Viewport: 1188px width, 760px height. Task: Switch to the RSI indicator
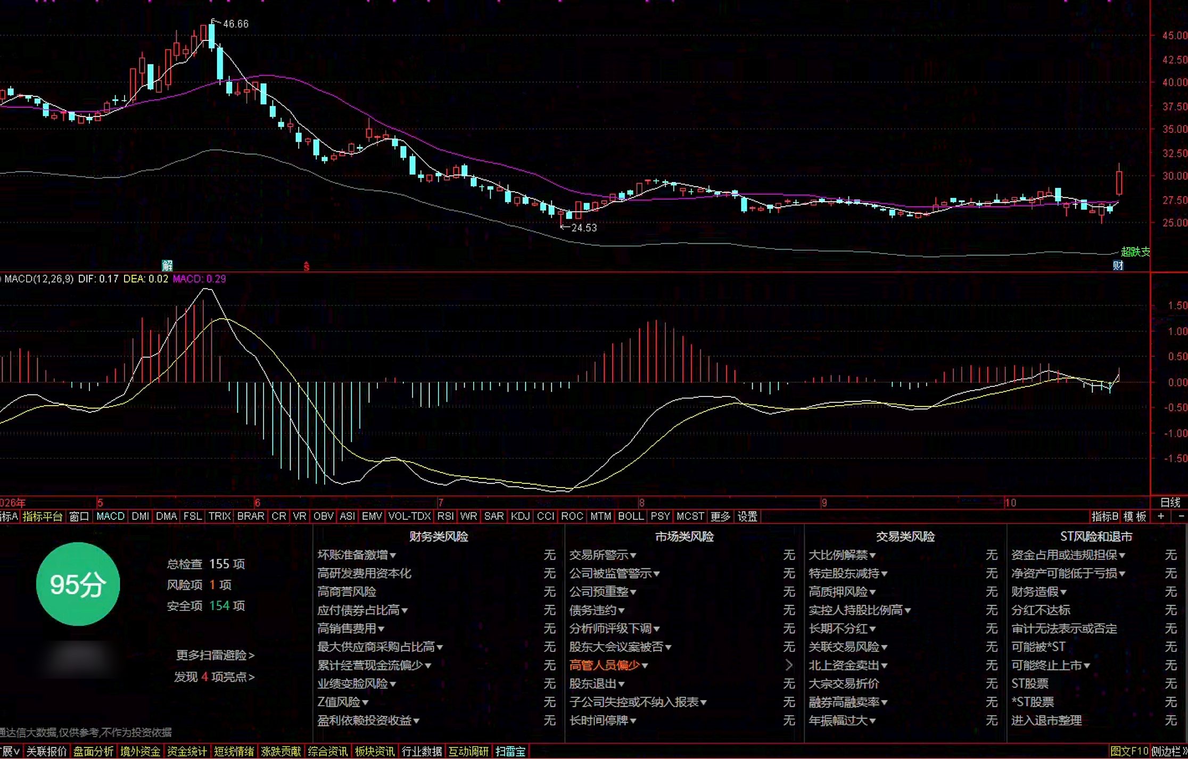pos(445,516)
